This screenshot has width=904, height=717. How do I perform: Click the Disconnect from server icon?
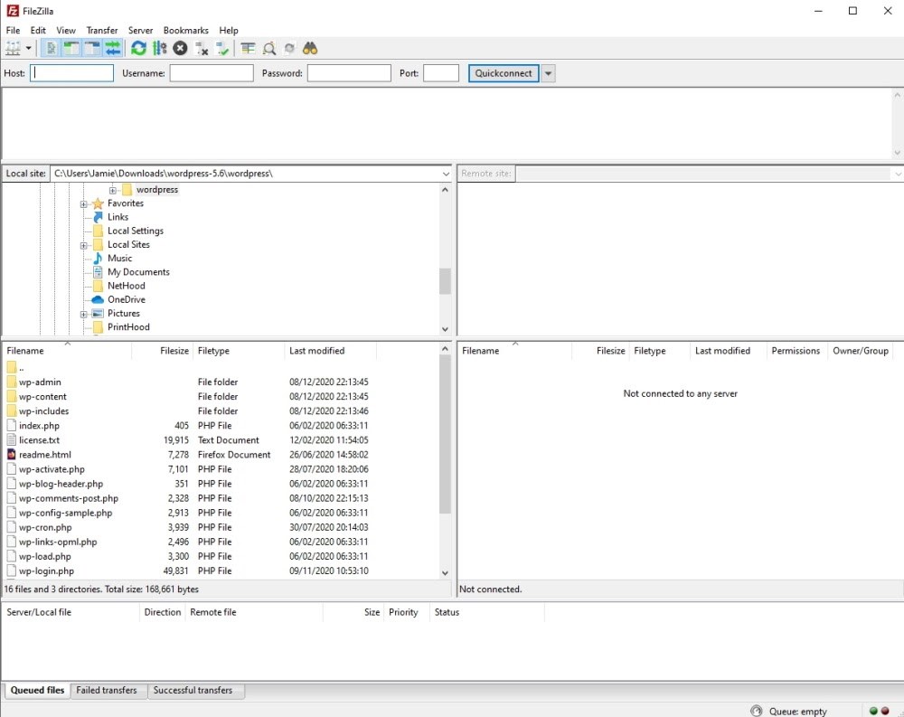point(202,49)
